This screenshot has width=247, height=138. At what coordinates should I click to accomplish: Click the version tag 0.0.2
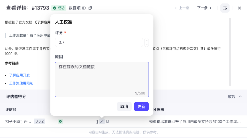pyautogui.click(x=39, y=121)
